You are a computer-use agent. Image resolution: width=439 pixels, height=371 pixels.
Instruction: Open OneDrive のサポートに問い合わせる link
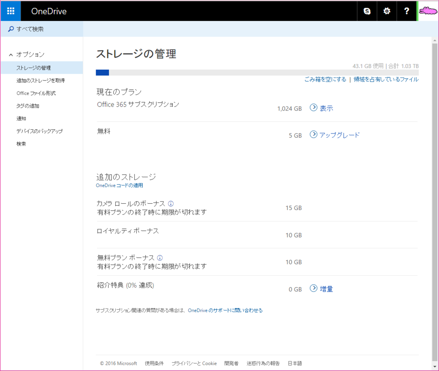point(225,310)
